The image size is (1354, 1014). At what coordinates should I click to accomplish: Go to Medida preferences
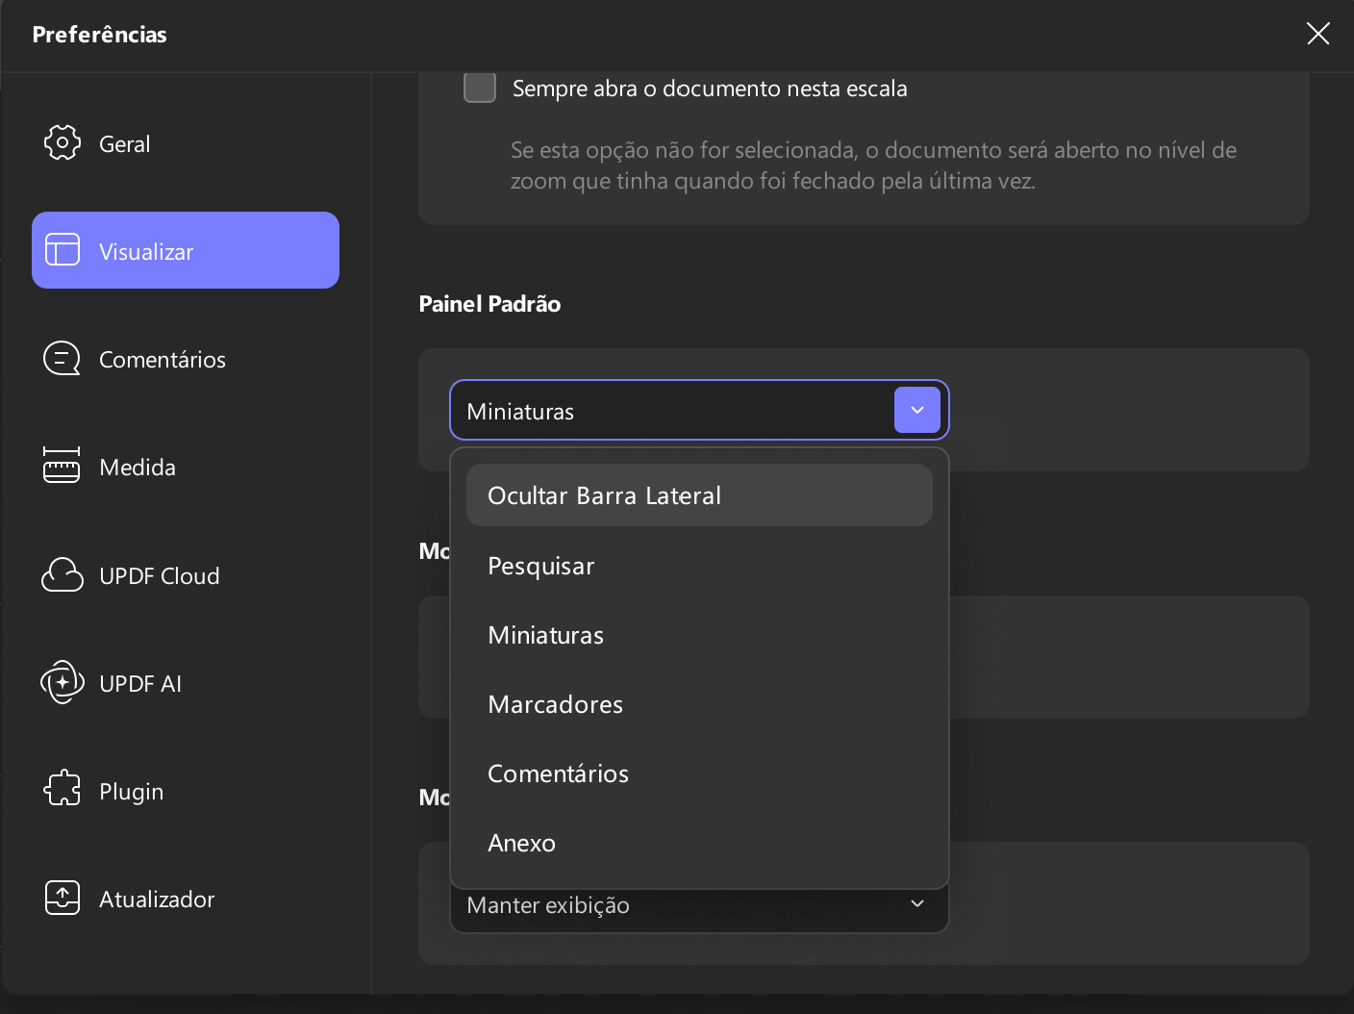click(186, 467)
